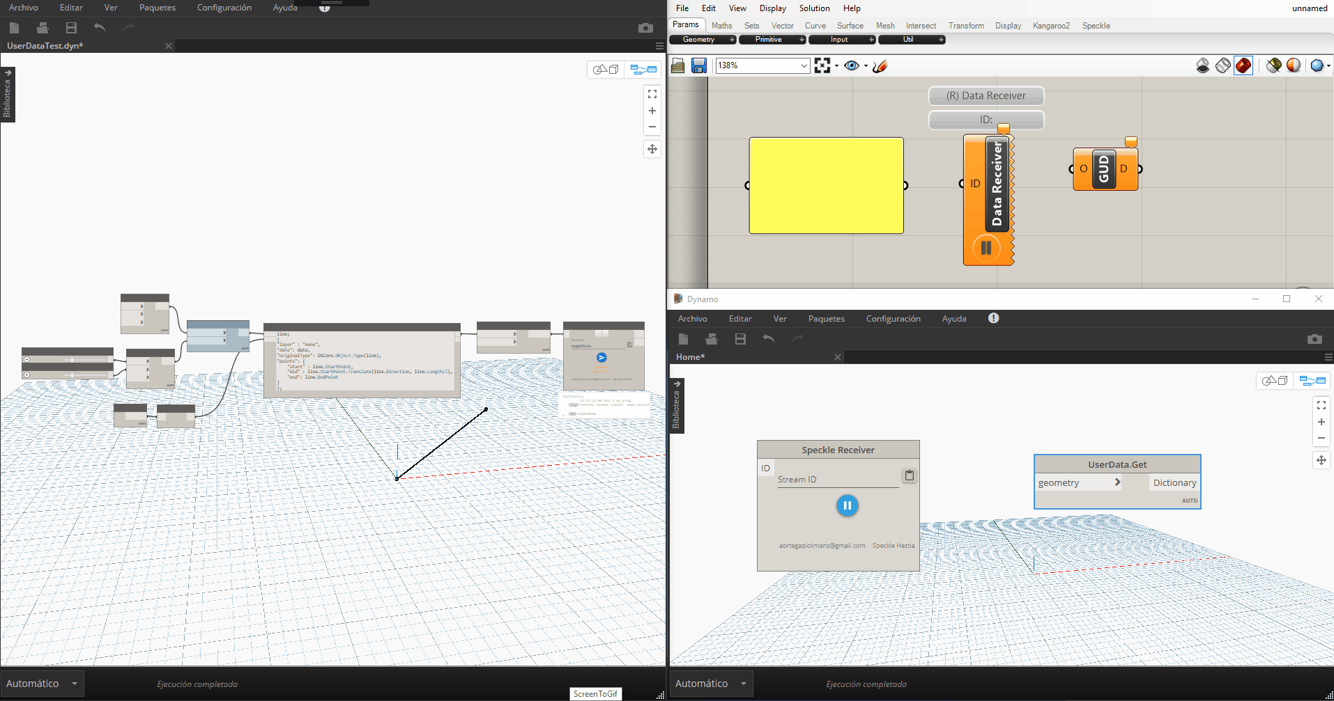The width and height of the screenshot is (1334, 701).
Task: Open Grasshopper zoom percentage dropdown
Action: point(804,65)
